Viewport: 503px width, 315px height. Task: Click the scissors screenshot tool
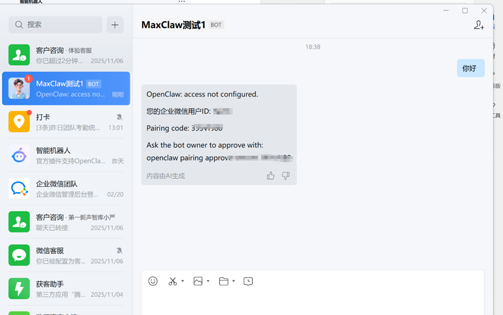pyautogui.click(x=173, y=281)
